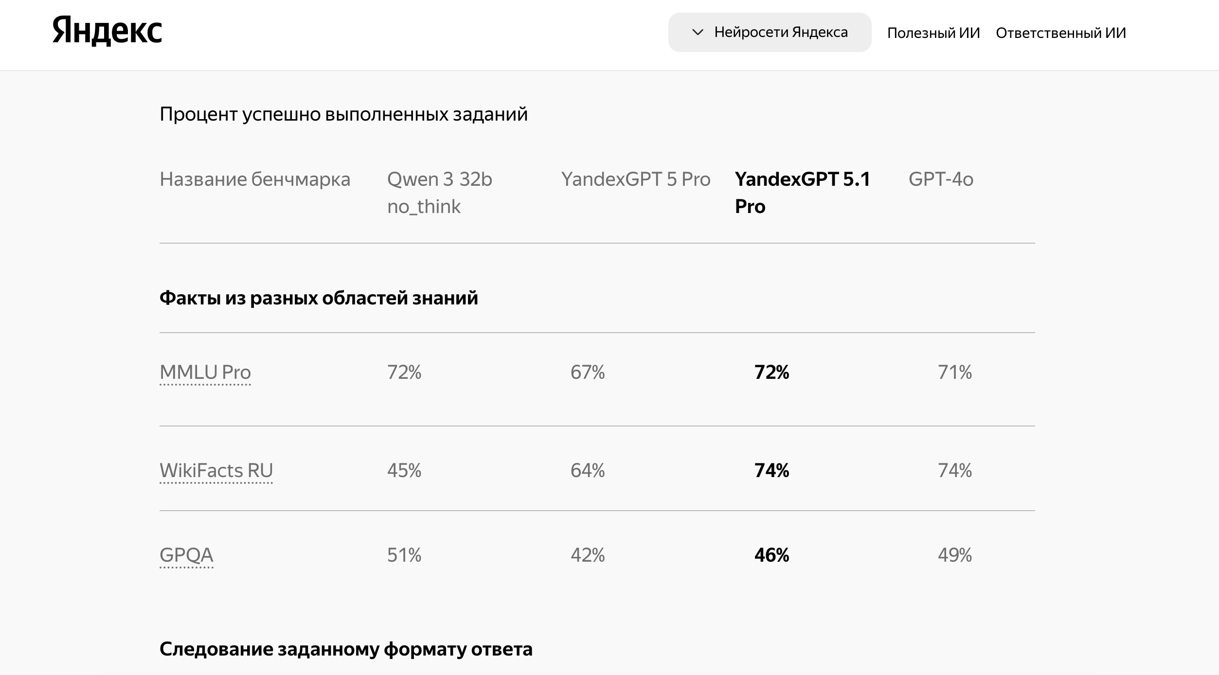Click the Яндекс logo
The height and width of the screenshot is (675, 1219).
click(x=107, y=31)
